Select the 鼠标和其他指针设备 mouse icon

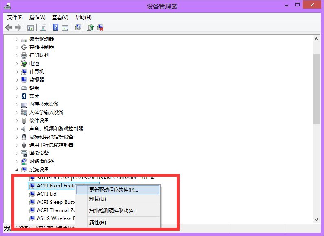(24, 137)
